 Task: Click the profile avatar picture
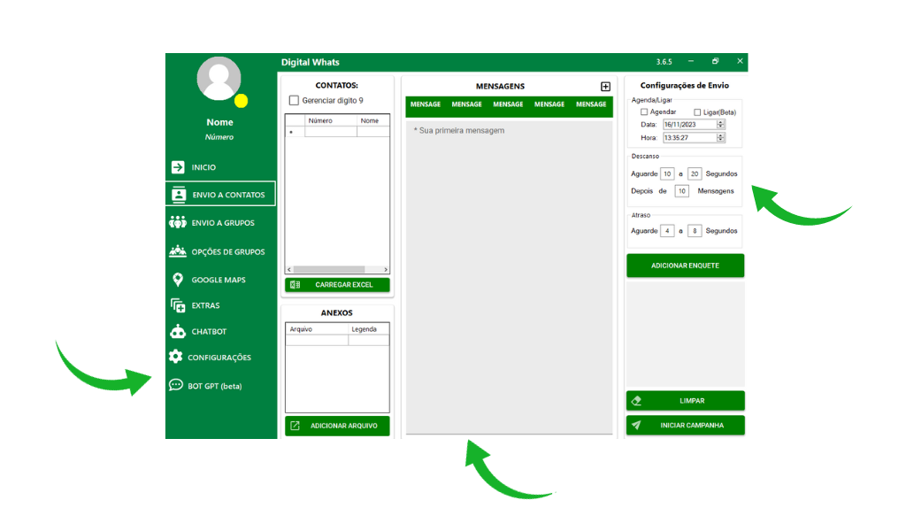(x=219, y=78)
